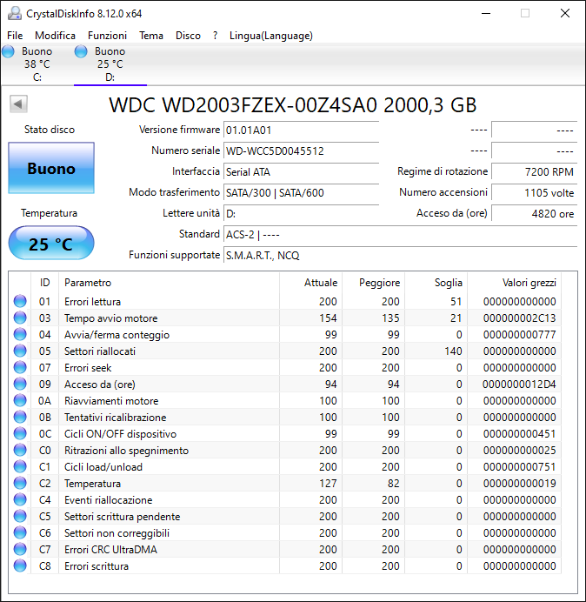This screenshot has height=602, width=586.
Task: Click raw value 000000000751
Action: (x=520, y=467)
